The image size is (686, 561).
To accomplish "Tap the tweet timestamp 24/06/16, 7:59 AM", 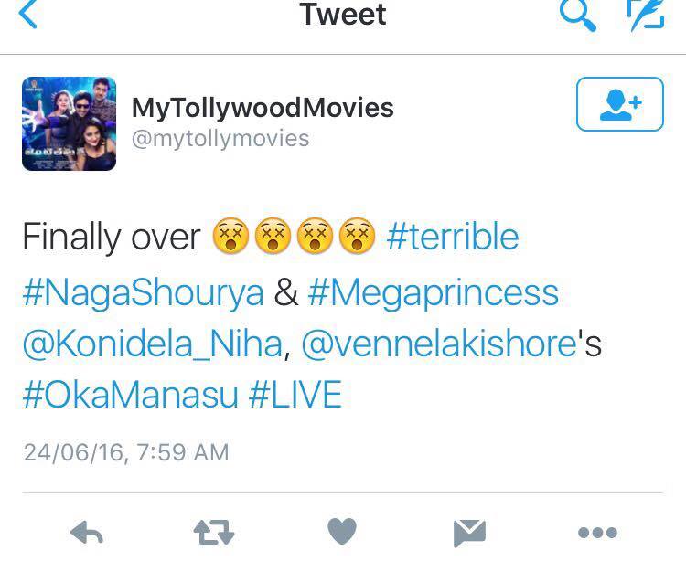I will 126,452.
